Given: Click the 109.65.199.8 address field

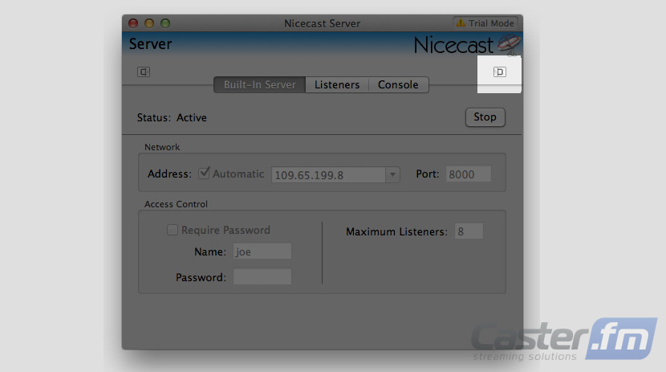Looking at the screenshot, I should pyautogui.click(x=328, y=174).
